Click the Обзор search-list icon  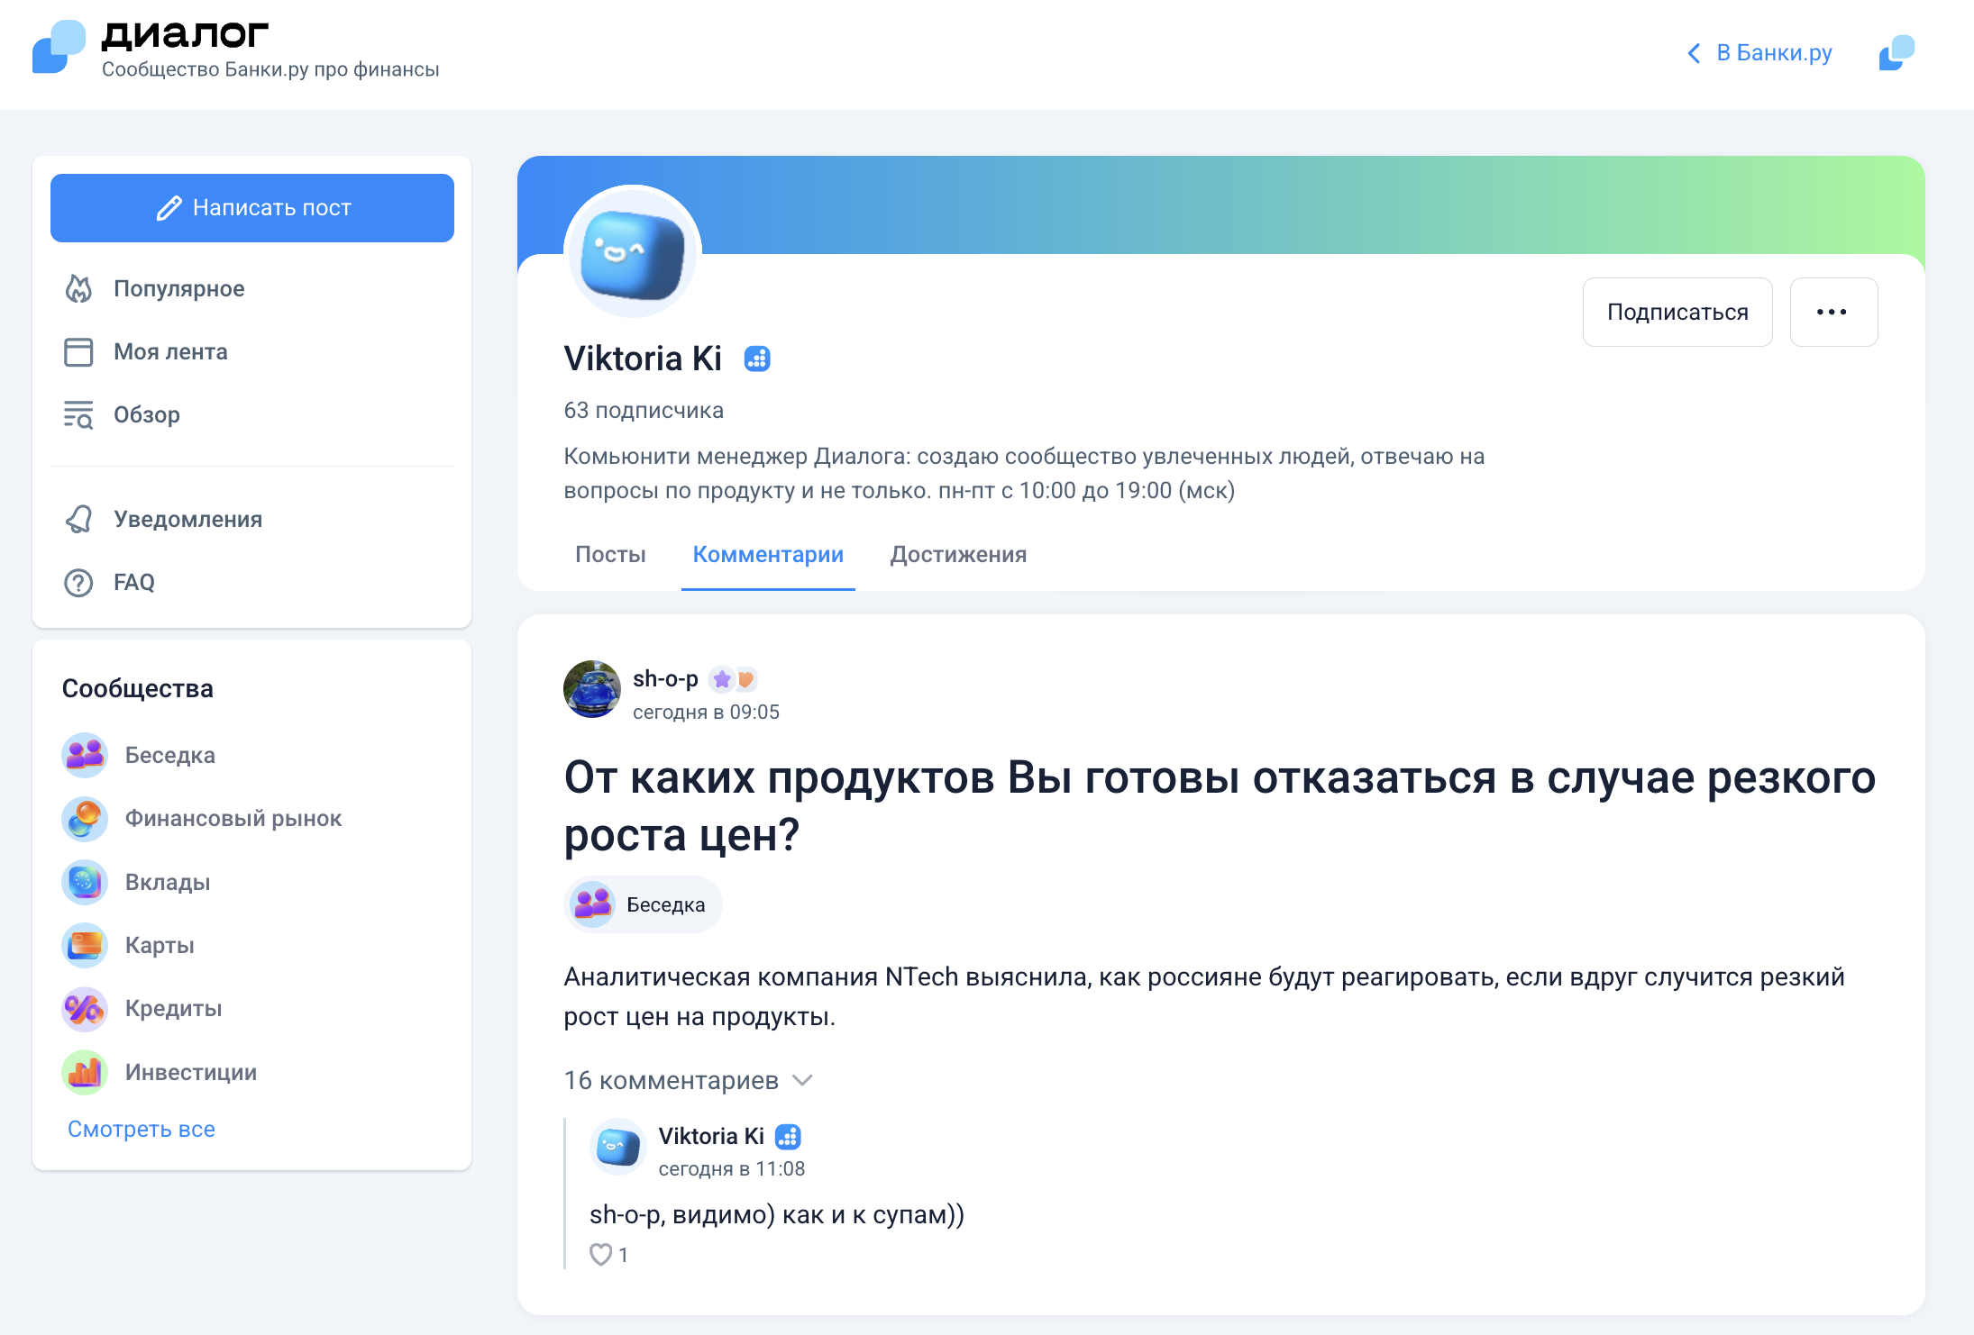[78, 415]
